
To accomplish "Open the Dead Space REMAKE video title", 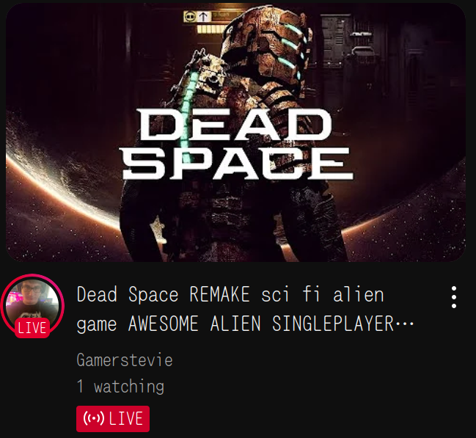I will point(245,309).
